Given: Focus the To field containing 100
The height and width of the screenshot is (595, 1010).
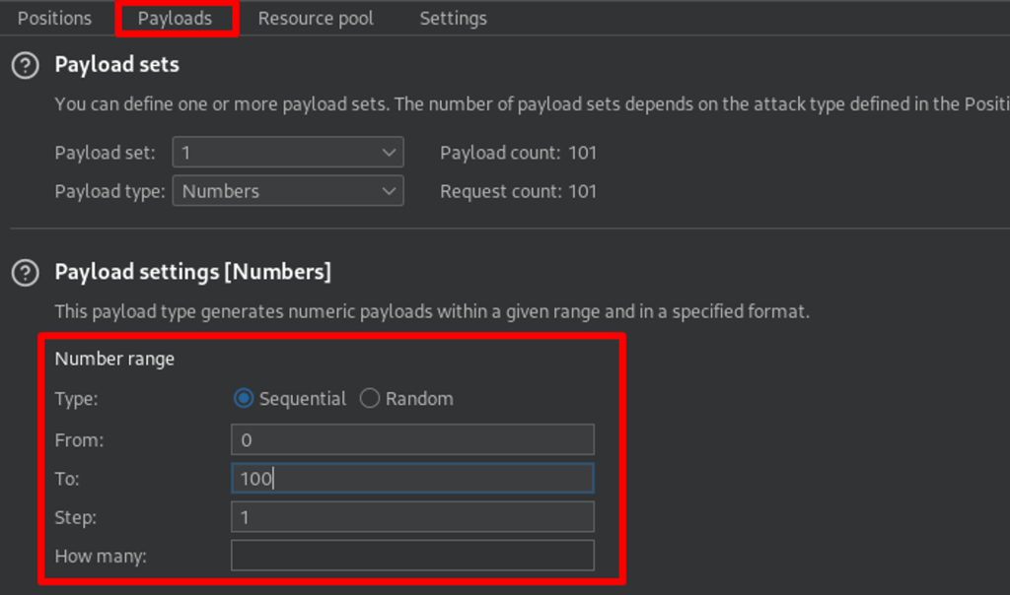Looking at the screenshot, I should click(412, 479).
